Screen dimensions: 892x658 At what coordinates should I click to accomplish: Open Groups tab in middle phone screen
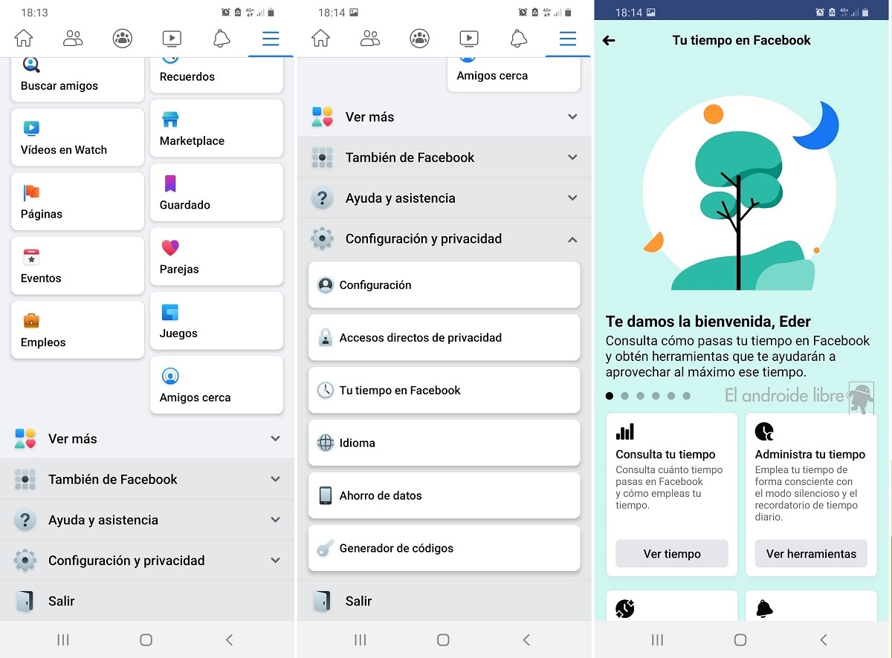[x=419, y=39]
